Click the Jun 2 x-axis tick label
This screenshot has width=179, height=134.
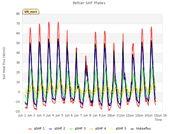coord(31,115)
